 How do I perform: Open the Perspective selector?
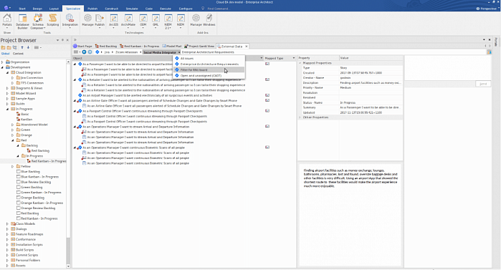[x=486, y=9]
